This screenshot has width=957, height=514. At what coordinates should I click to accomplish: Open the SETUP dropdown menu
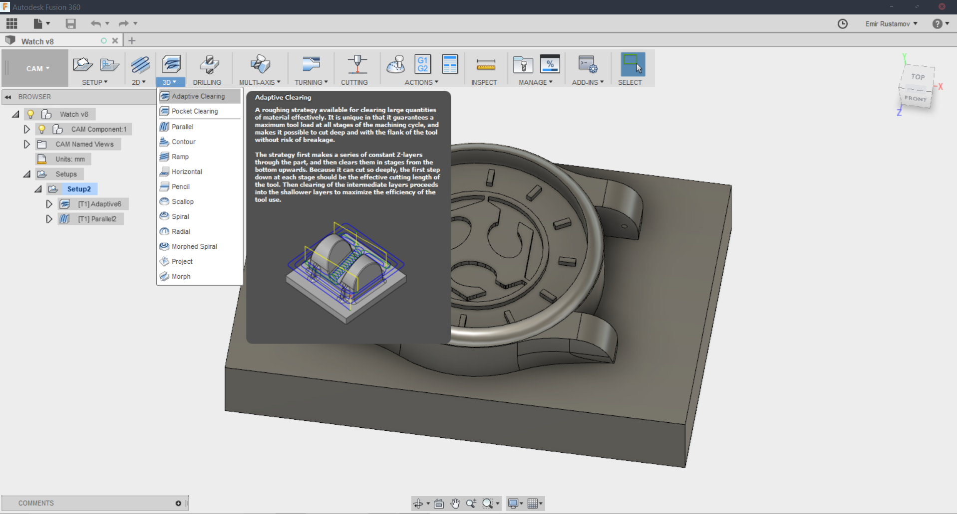(x=95, y=82)
